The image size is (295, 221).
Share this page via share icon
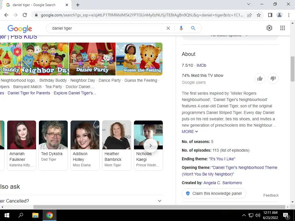[x=249, y=15]
